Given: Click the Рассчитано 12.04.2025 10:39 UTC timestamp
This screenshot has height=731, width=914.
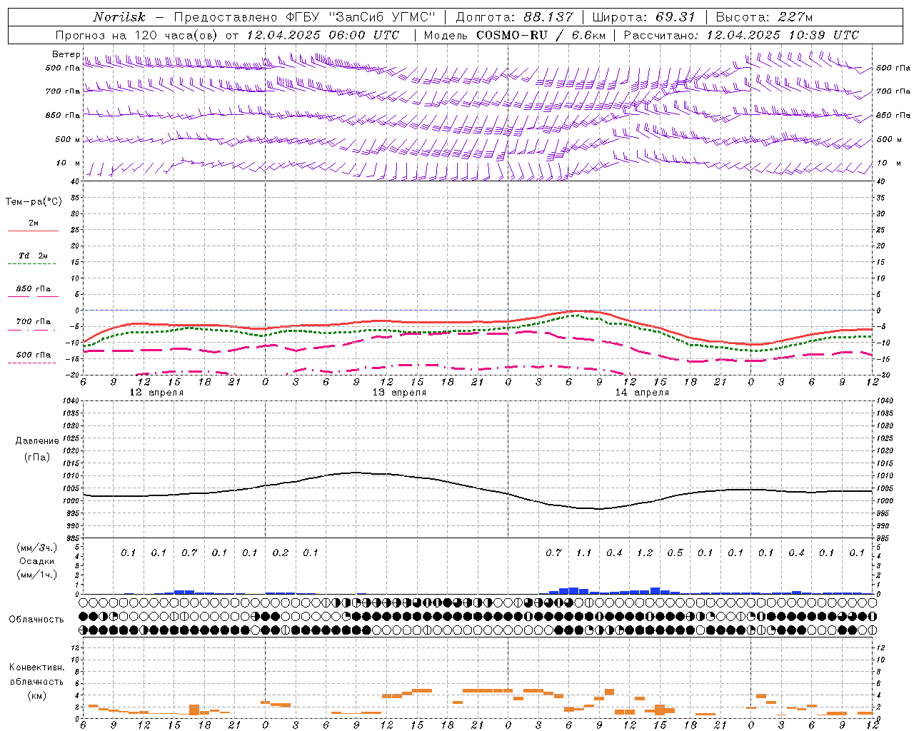Looking at the screenshot, I should click(741, 35).
